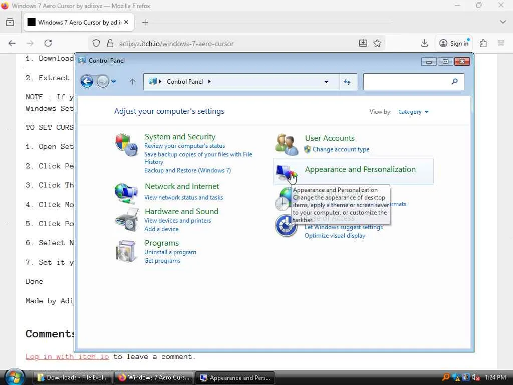The width and height of the screenshot is (513, 385).
Task: Click Uninstall a program link
Action: pos(170,252)
